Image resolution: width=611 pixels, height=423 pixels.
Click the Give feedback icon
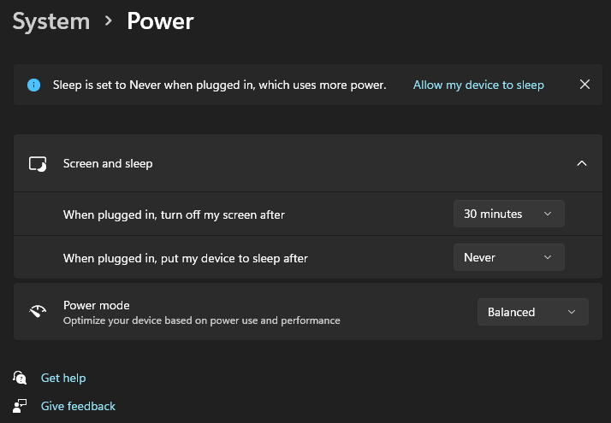click(x=20, y=406)
